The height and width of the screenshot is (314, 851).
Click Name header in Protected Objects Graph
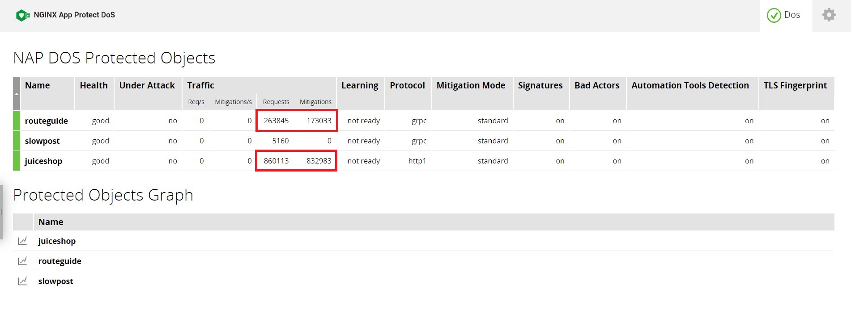[x=51, y=222]
